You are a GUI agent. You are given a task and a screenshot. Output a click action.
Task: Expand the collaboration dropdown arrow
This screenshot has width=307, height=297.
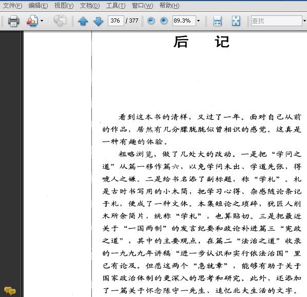click(42, 21)
